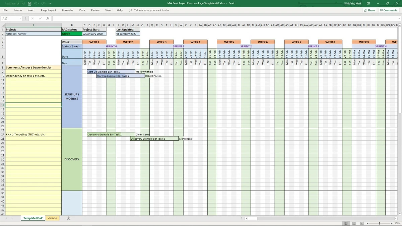
Task: Click the Normal view icon
Action: pyautogui.click(x=346, y=223)
